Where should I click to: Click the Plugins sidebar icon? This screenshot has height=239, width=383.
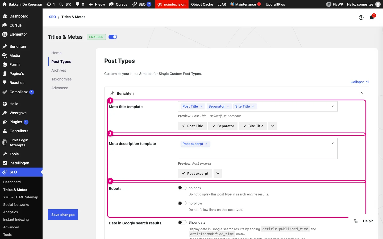[x=5, y=122]
